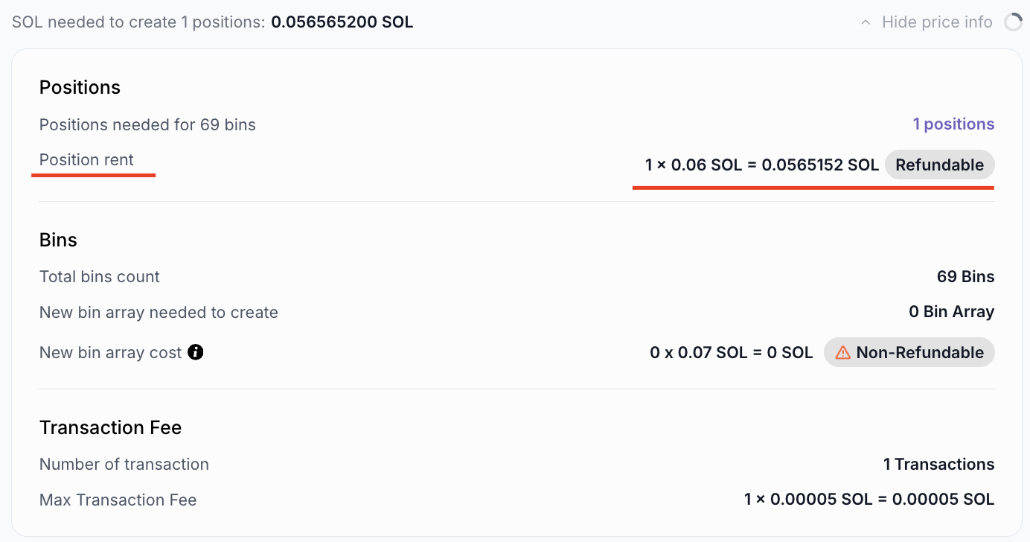Click the total 0.056565200 SOL amount
The image size is (1030, 542).
pos(342,22)
